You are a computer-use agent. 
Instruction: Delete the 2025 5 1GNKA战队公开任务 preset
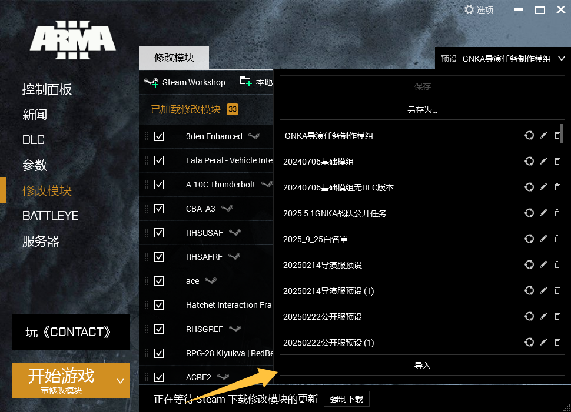pos(557,213)
